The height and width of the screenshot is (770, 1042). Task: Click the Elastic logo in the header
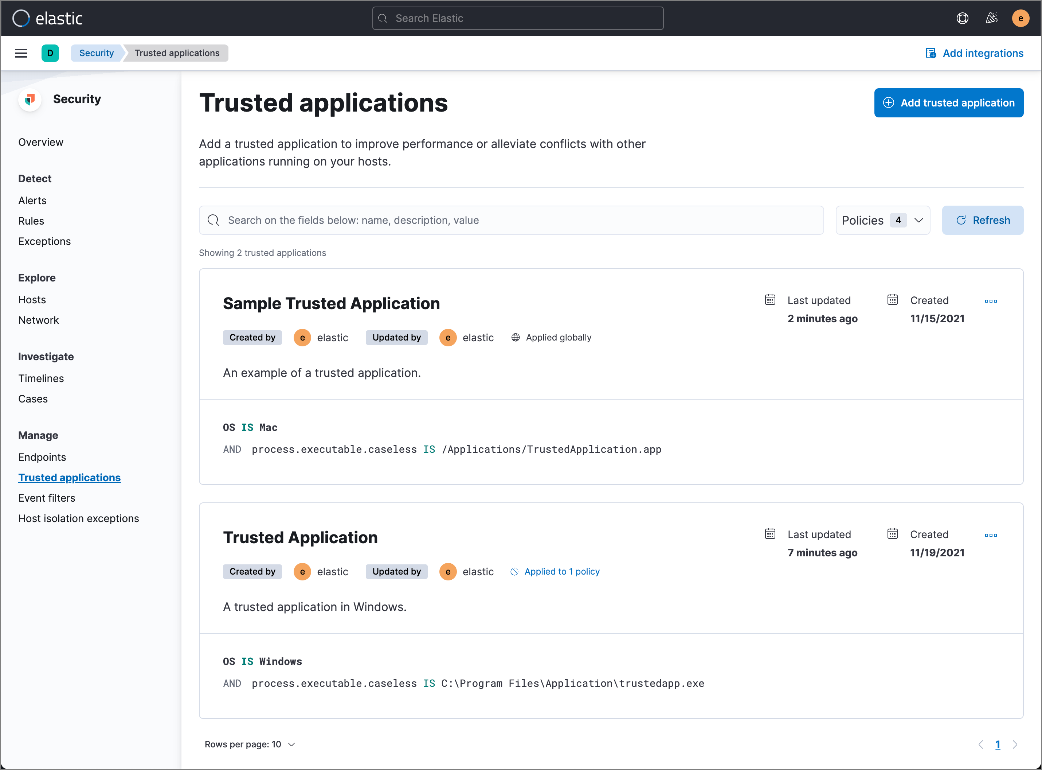click(46, 18)
